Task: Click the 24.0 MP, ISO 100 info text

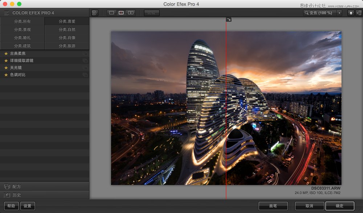Action: (x=317, y=193)
